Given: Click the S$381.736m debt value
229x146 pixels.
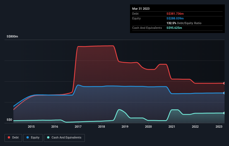Looking at the screenshot, I should [x=175, y=14].
